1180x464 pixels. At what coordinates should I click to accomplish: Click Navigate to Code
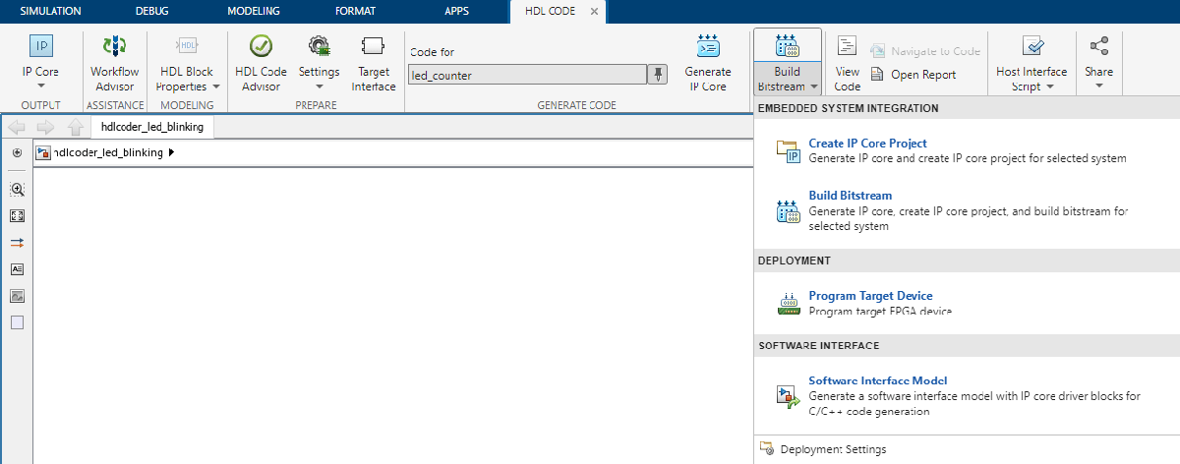click(x=925, y=51)
